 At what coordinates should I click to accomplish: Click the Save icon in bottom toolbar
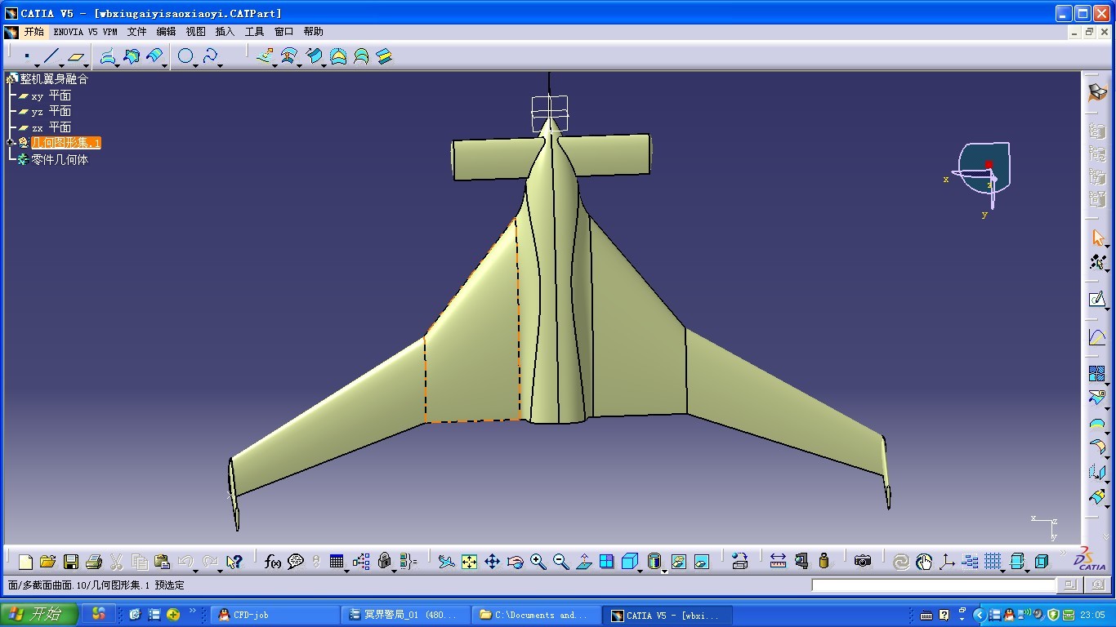71,562
